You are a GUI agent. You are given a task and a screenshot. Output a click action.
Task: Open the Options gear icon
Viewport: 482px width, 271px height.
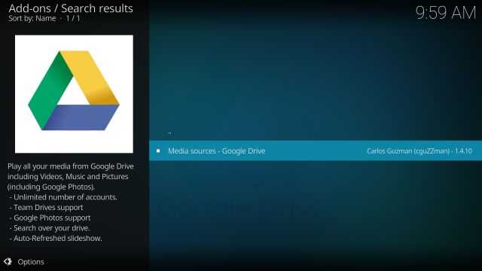pos(8,261)
